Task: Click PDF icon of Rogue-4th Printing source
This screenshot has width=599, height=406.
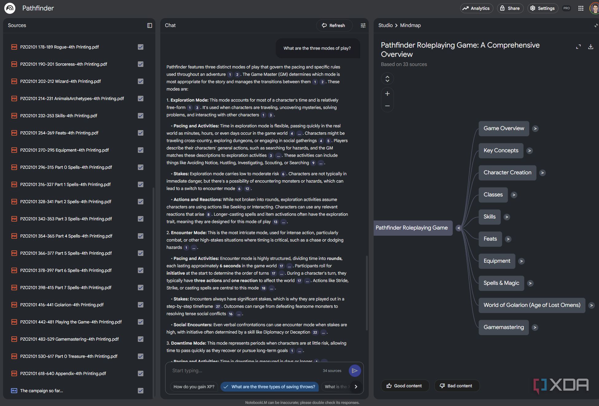Action: click(x=14, y=47)
